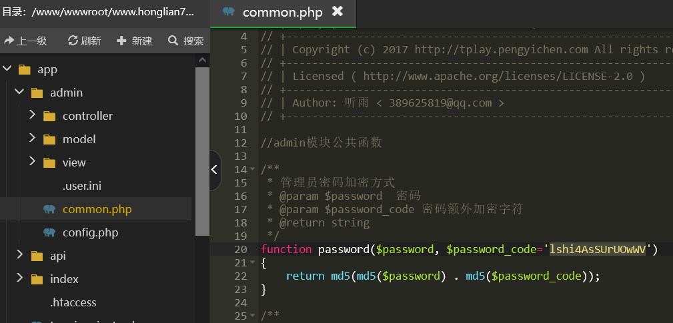Collapse the sidebar with the arrow handle
The image size is (673, 323).
214,170
